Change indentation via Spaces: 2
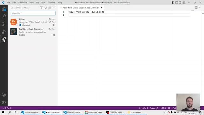This screenshot has width=204, height=115. pyautogui.click(x=154, y=108)
